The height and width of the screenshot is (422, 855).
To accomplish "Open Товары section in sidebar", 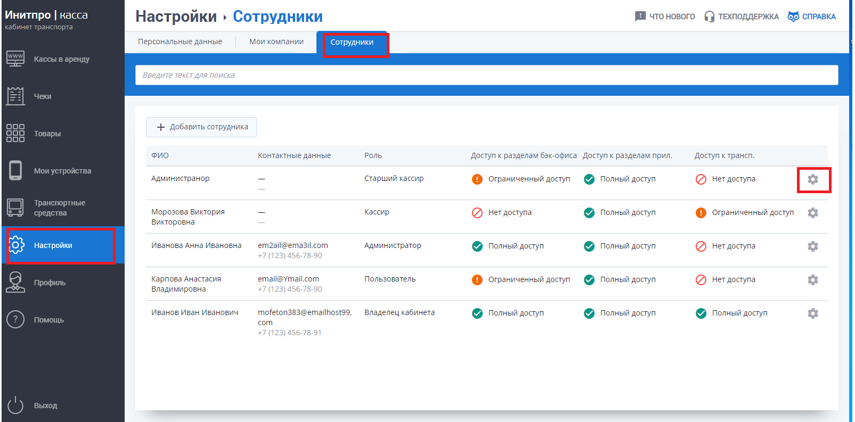I will 47,134.
